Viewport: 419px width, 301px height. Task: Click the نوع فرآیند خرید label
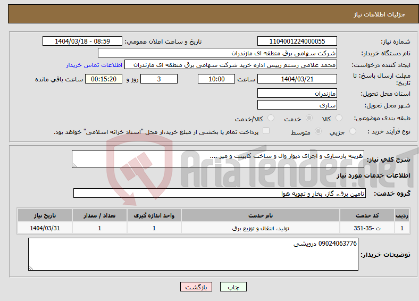click(389, 131)
